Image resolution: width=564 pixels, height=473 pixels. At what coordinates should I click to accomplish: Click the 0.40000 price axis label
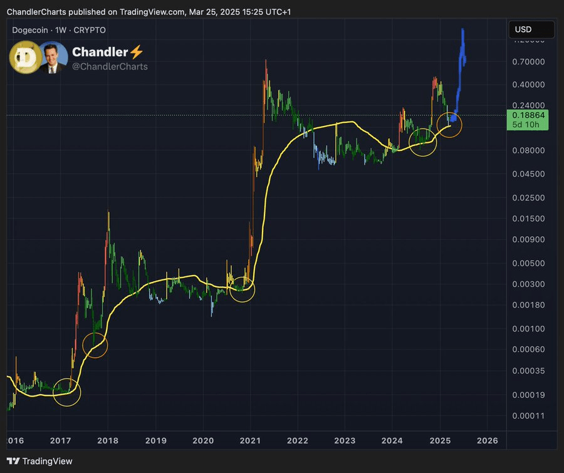(x=528, y=85)
